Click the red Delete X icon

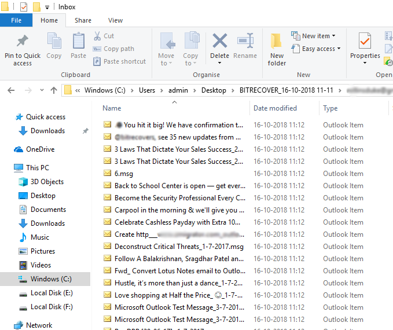[219, 41]
